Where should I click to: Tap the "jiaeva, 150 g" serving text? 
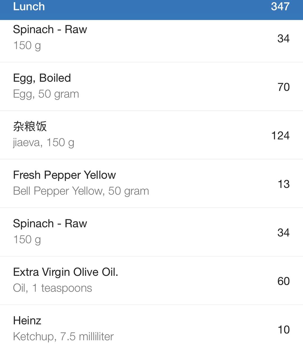tap(43, 143)
